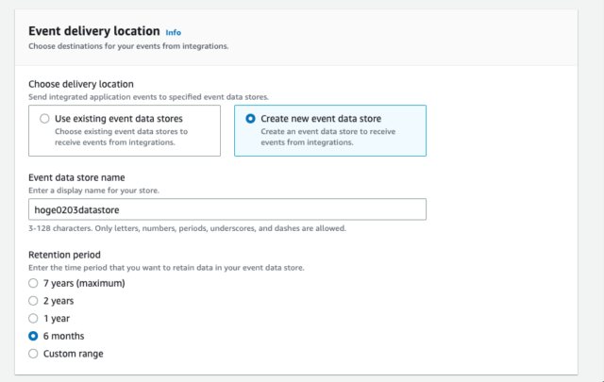Viewport: 604px width, 382px height.
Task: Click the 'Use existing event data stores' tile title
Action: (x=119, y=119)
